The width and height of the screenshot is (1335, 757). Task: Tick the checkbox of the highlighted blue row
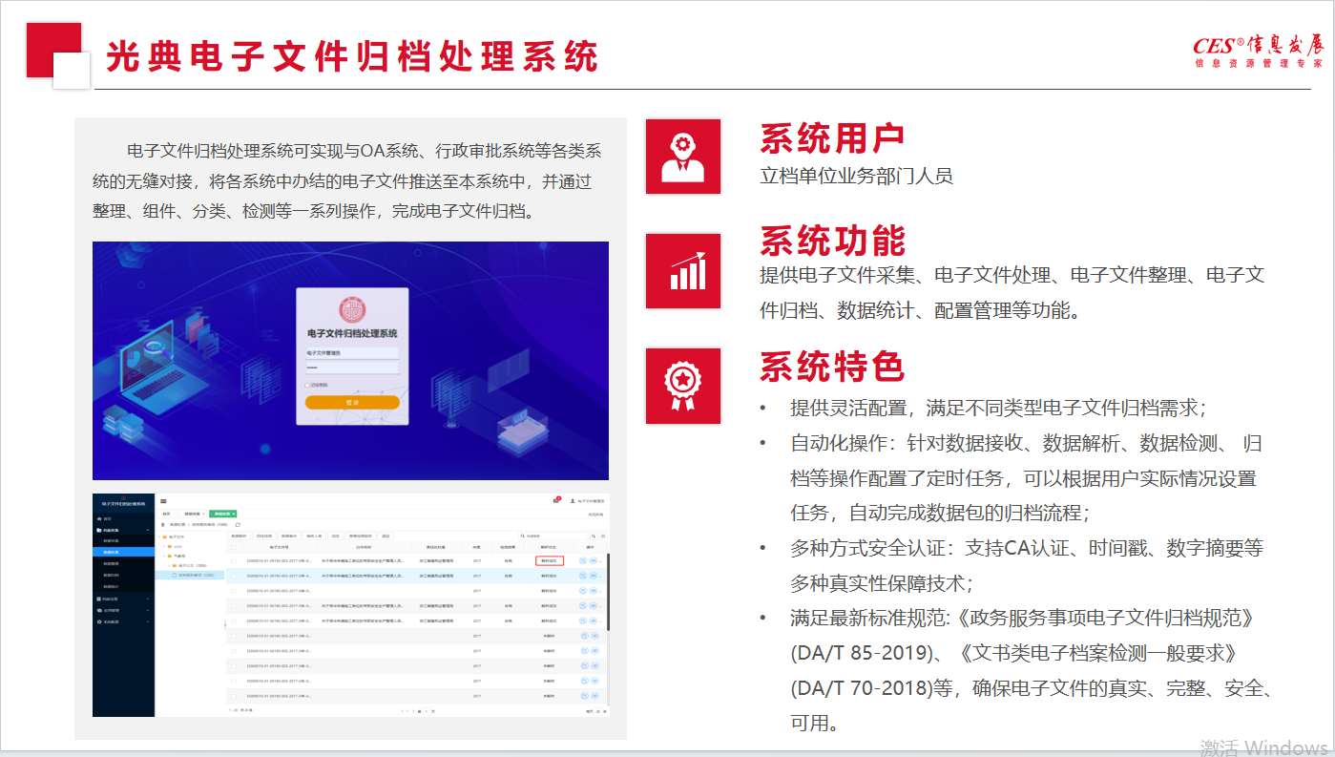pos(234,576)
